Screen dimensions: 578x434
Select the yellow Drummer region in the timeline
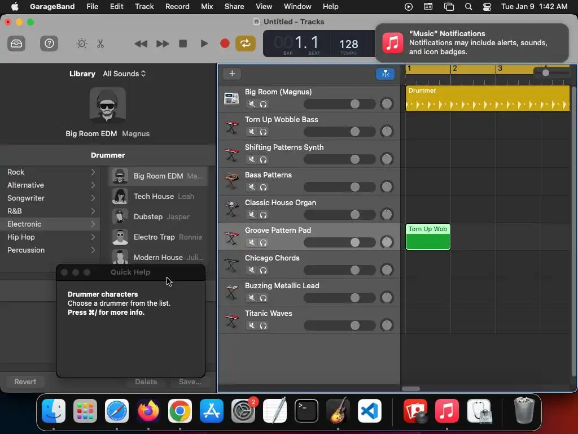[x=487, y=98]
